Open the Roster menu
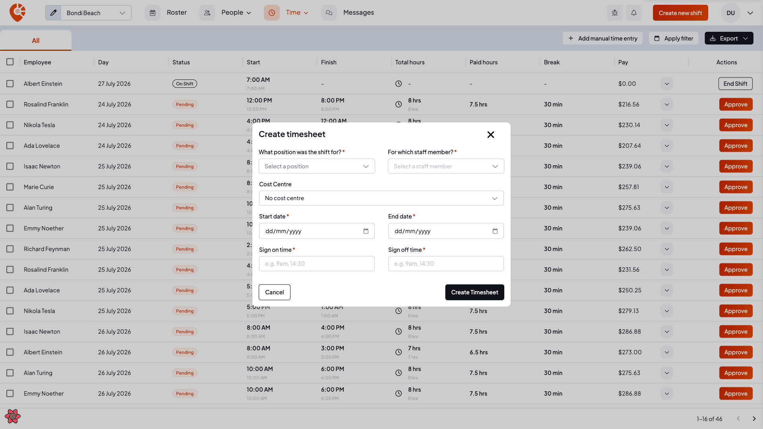Viewport: 763px width, 429px height. click(176, 13)
